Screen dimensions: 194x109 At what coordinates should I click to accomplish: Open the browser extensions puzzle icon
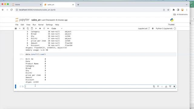[x=174, y=10]
